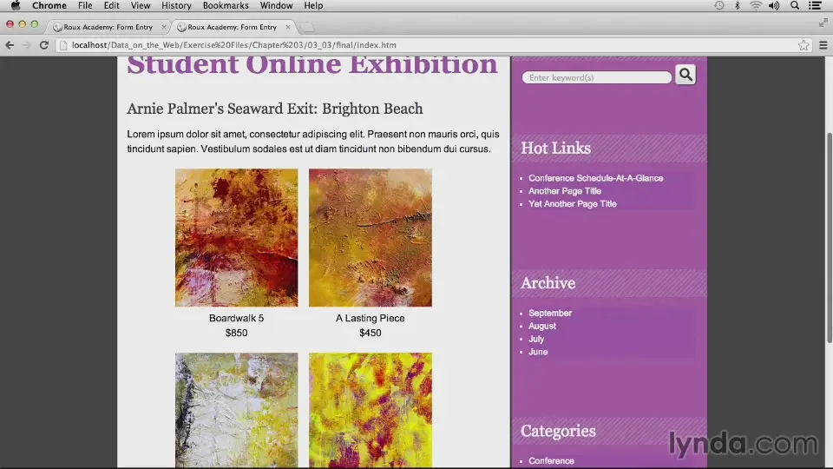Open a new tab
The image size is (833, 469).
pos(307,27)
